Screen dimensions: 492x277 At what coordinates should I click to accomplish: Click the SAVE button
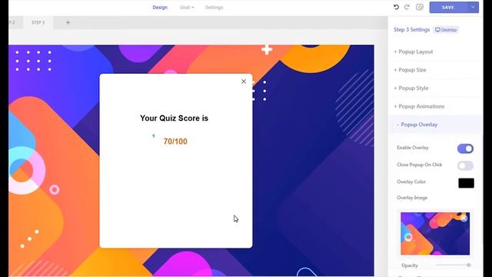click(448, 7)
